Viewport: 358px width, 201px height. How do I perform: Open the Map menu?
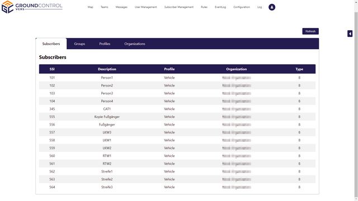coord(91,7)
